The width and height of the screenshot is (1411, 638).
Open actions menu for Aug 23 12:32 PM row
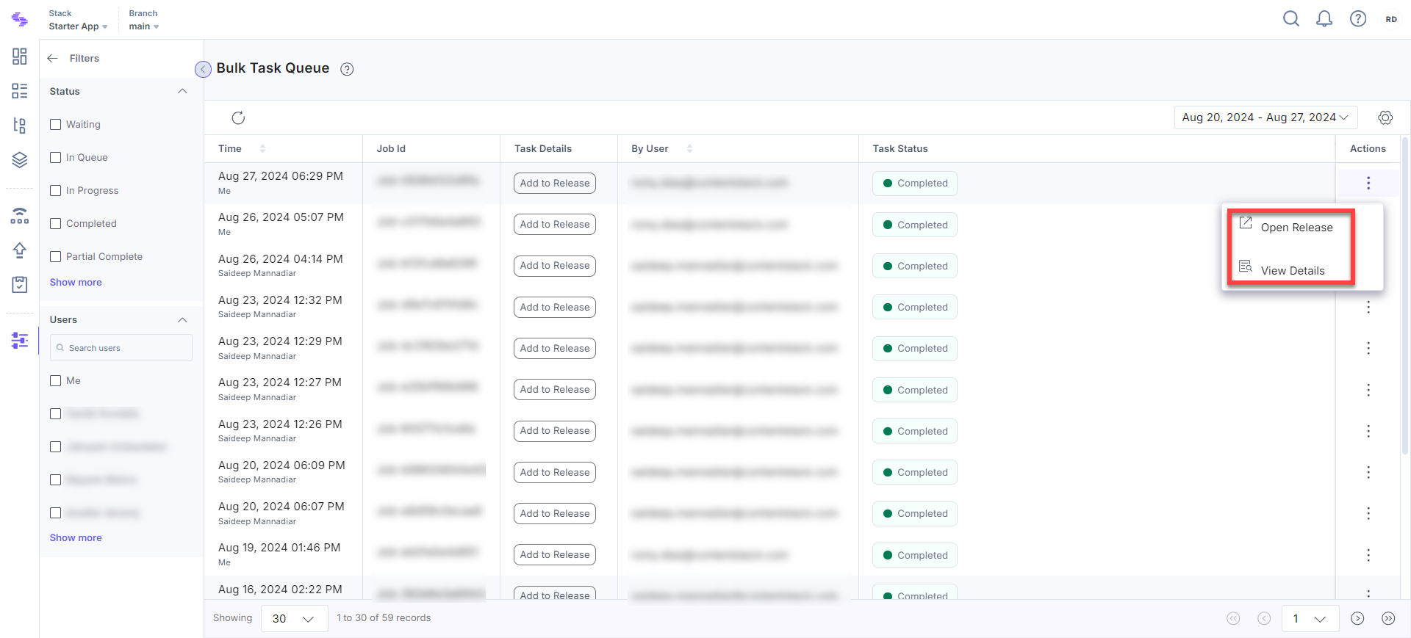(1368, 307)
